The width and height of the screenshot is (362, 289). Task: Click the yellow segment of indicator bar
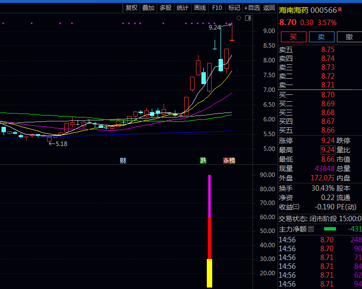tap(209, 273)
